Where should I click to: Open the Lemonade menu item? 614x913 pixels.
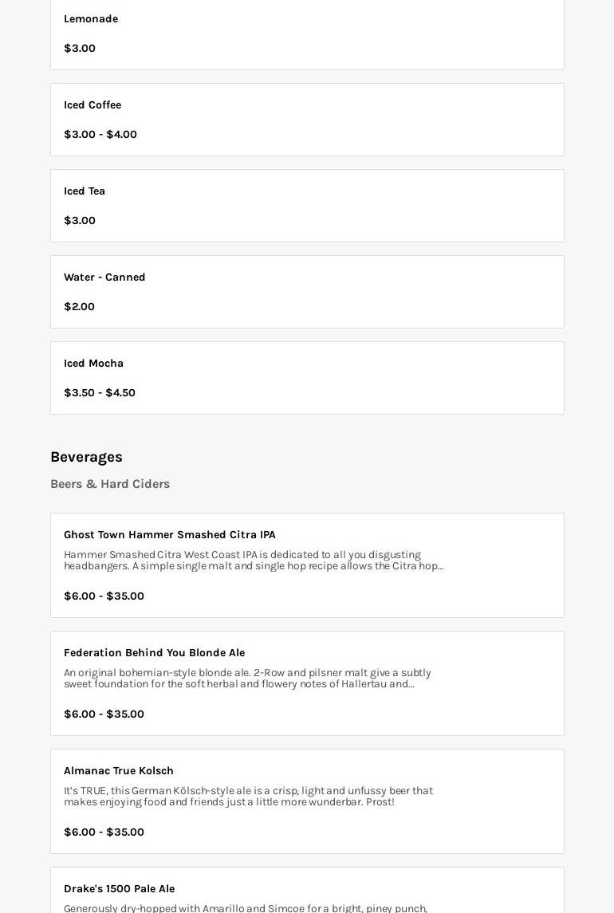tap(91, 19)
